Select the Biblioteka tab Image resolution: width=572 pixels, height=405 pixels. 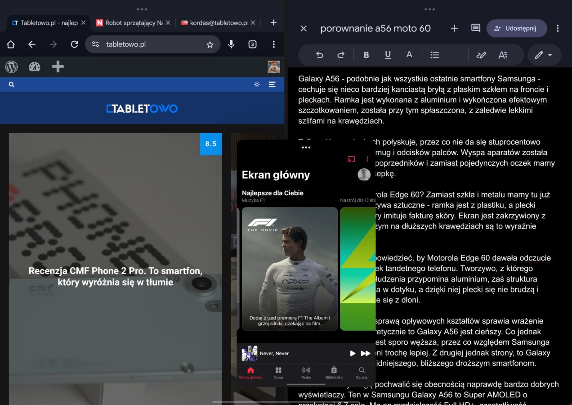pyautogui.click(x=334, y=373)
